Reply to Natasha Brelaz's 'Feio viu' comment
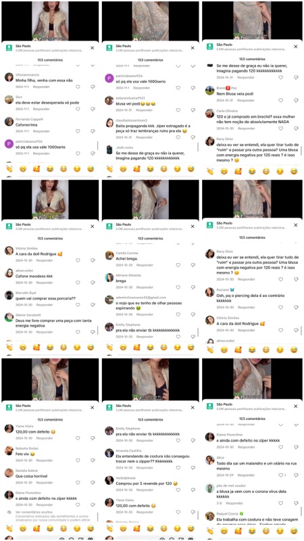This screenshot has width=304, height=541. point(45,461)
